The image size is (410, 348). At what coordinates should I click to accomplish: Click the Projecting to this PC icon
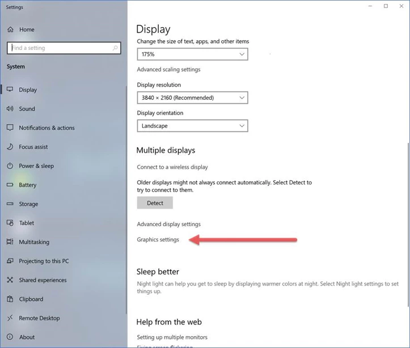tap(10, 261)
